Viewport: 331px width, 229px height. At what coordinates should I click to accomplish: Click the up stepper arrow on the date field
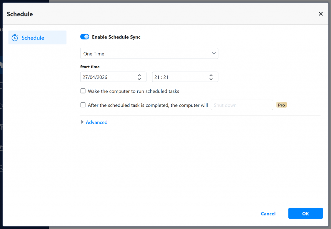click(139, 75)
